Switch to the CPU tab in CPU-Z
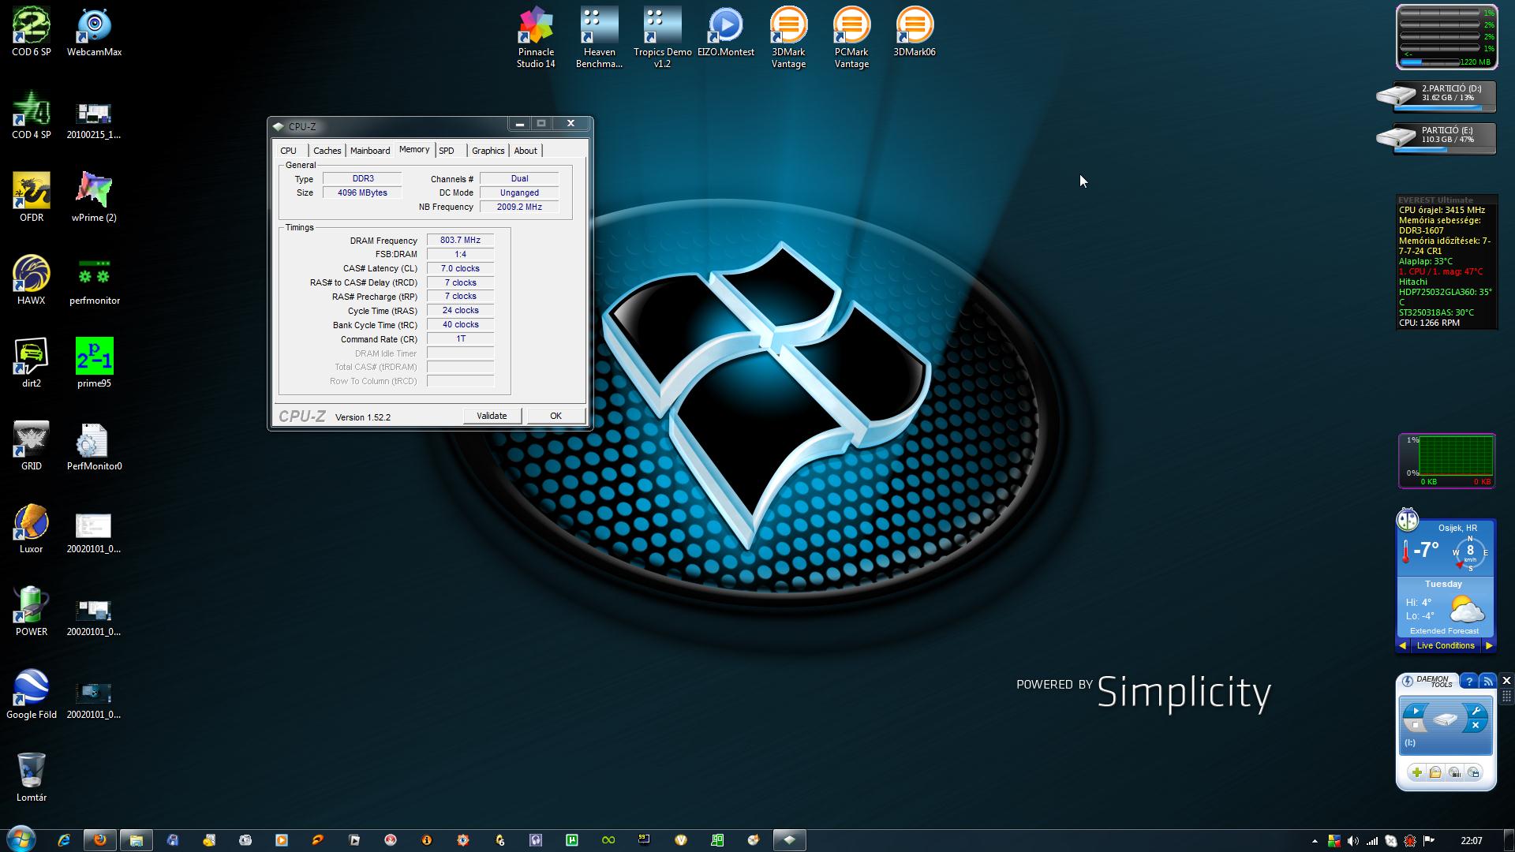Image resolution: width=1515 pixels, height=852 pixels. coord(289,151)
